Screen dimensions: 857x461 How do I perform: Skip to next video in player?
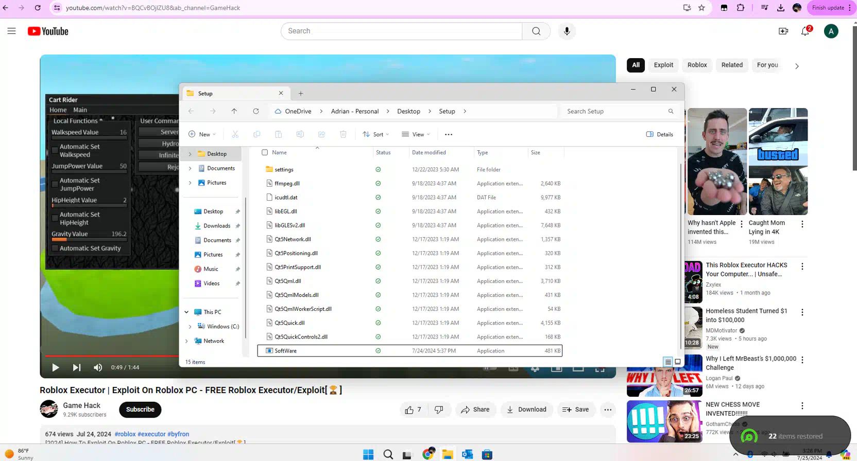click(77, 367)
